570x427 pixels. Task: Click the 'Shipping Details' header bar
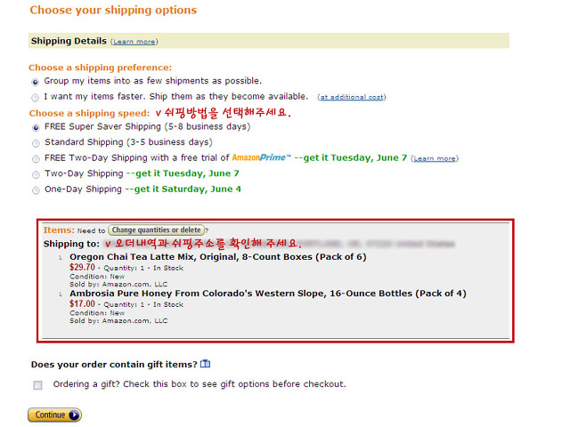269,41
